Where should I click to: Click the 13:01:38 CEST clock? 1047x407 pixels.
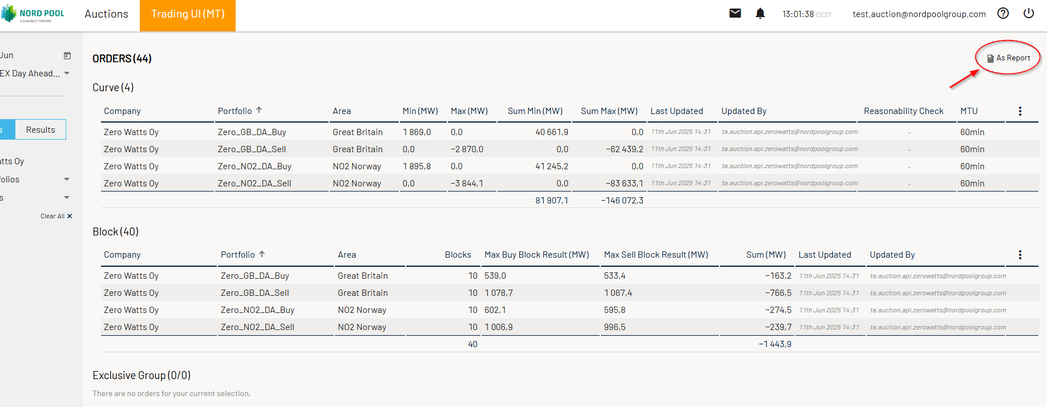pyautogui.click(x=807, y=14)
